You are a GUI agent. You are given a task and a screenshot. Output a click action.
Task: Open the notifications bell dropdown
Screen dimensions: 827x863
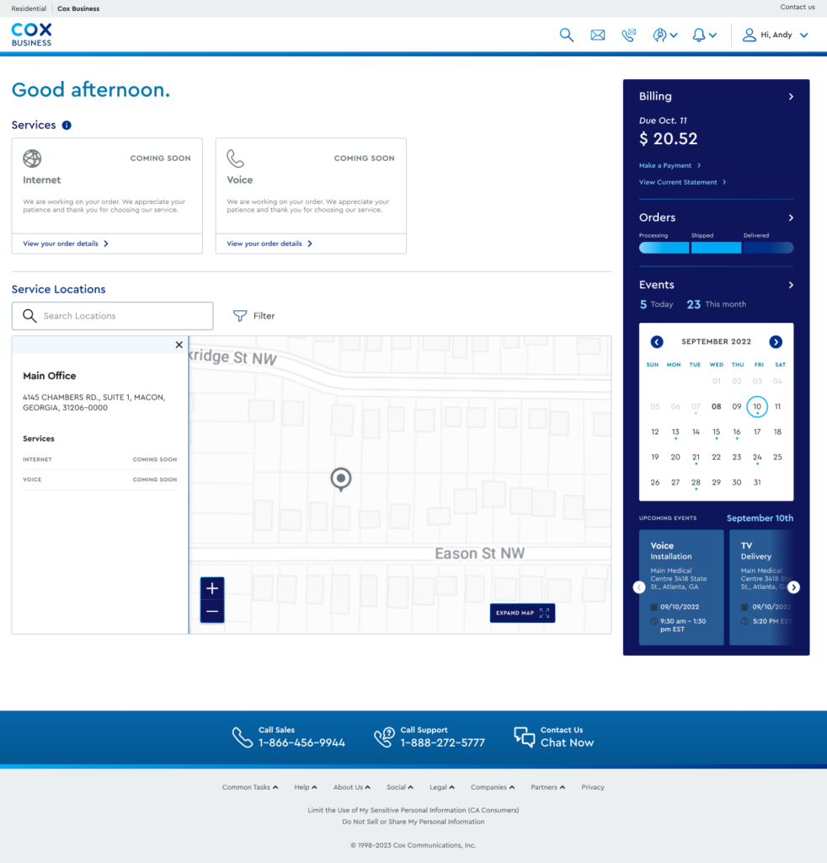click(704, 35)
